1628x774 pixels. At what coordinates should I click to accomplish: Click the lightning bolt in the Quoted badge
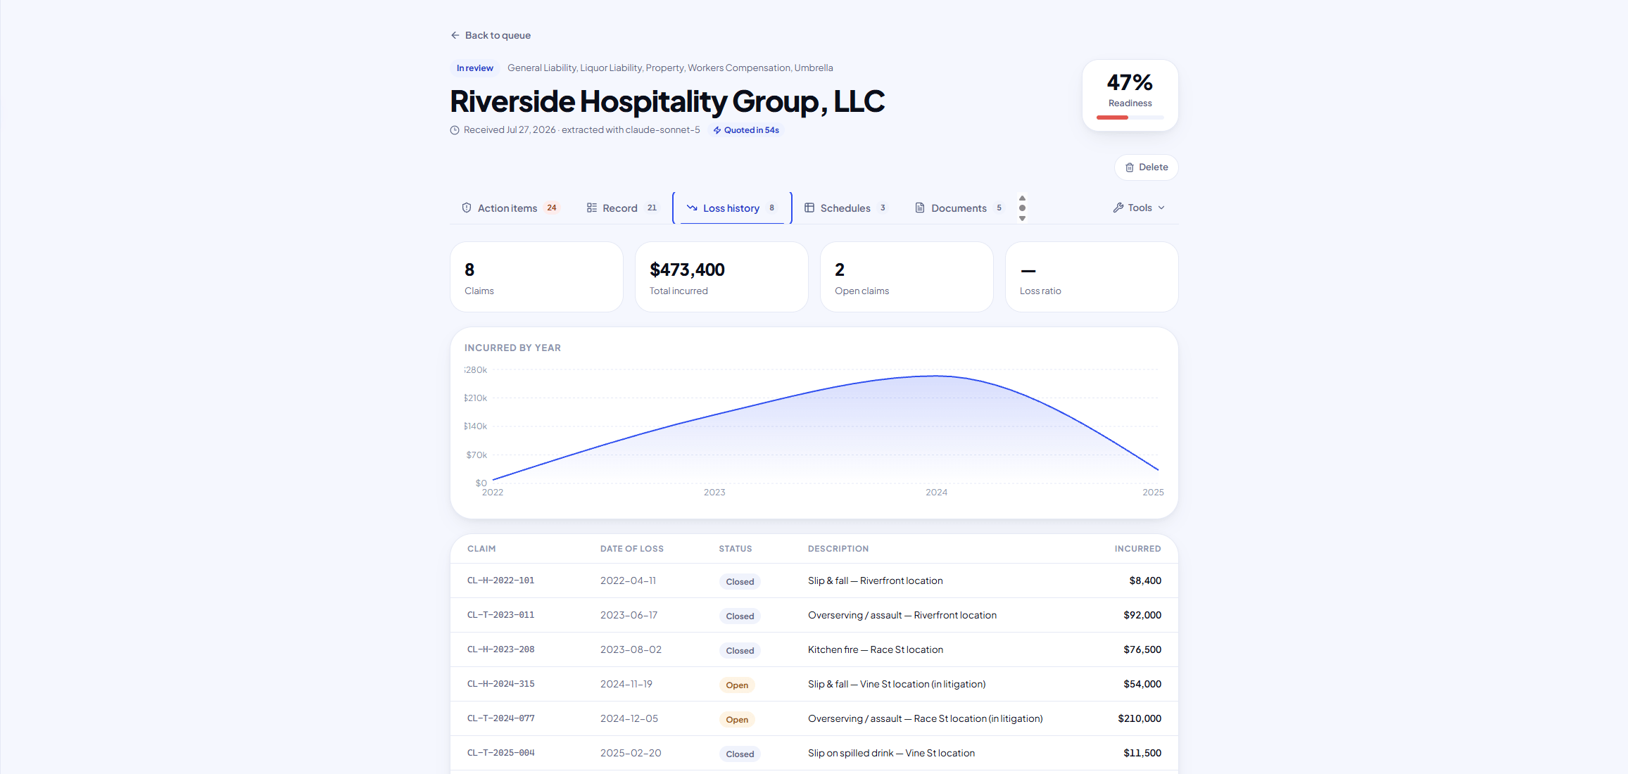coord(717,130)
